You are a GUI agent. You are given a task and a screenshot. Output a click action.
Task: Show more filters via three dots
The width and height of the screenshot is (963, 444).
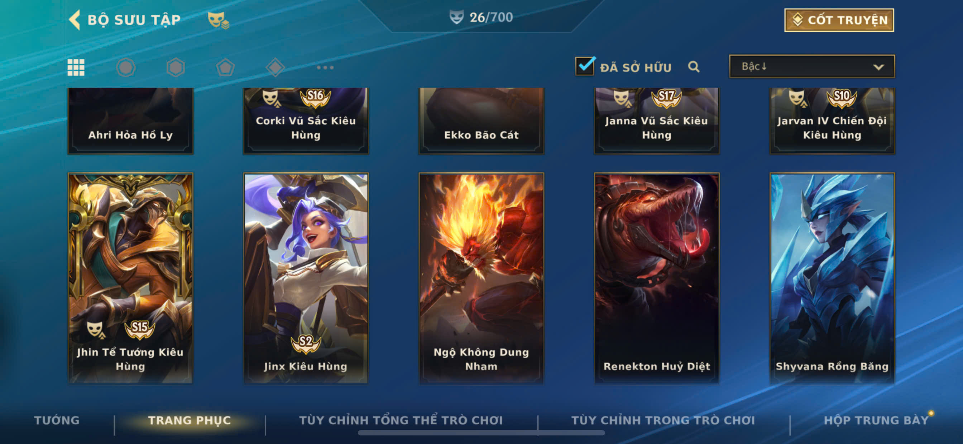[325, 68]
